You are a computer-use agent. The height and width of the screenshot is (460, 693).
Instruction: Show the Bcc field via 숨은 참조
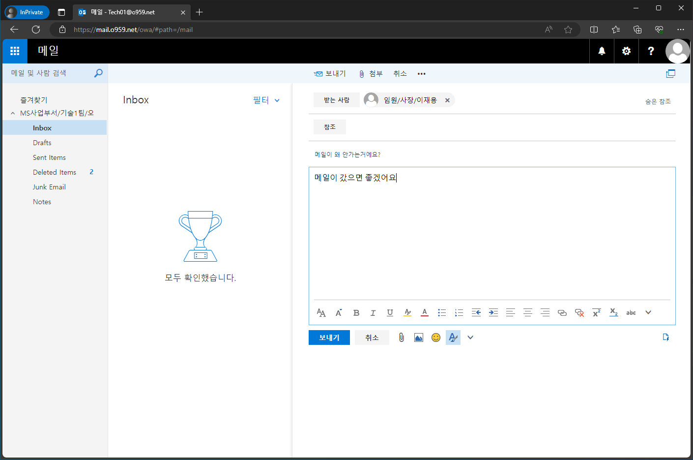[658, 101]
